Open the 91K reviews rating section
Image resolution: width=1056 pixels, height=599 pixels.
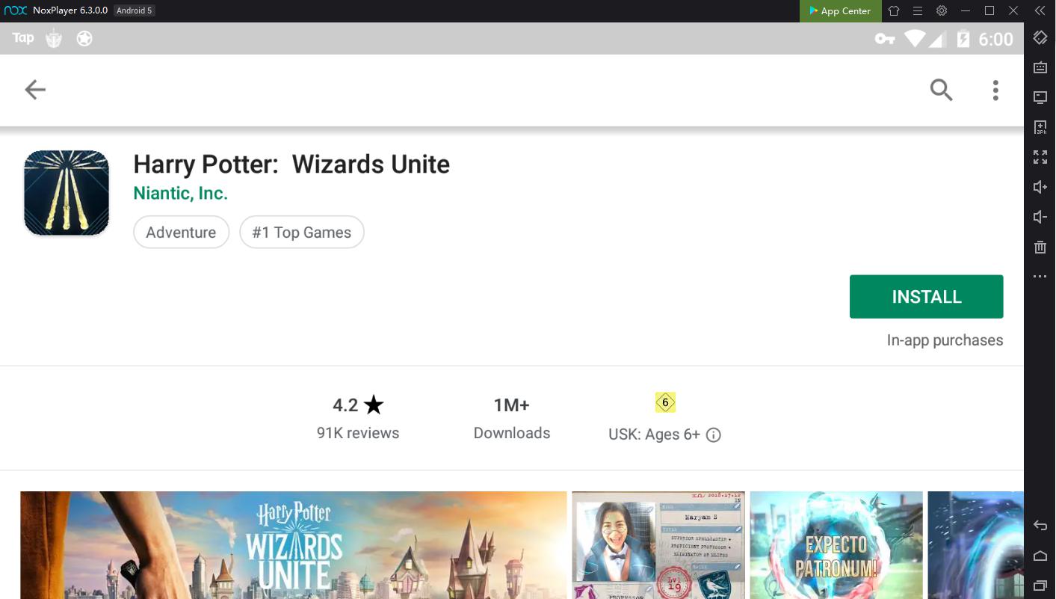(358, 418)
